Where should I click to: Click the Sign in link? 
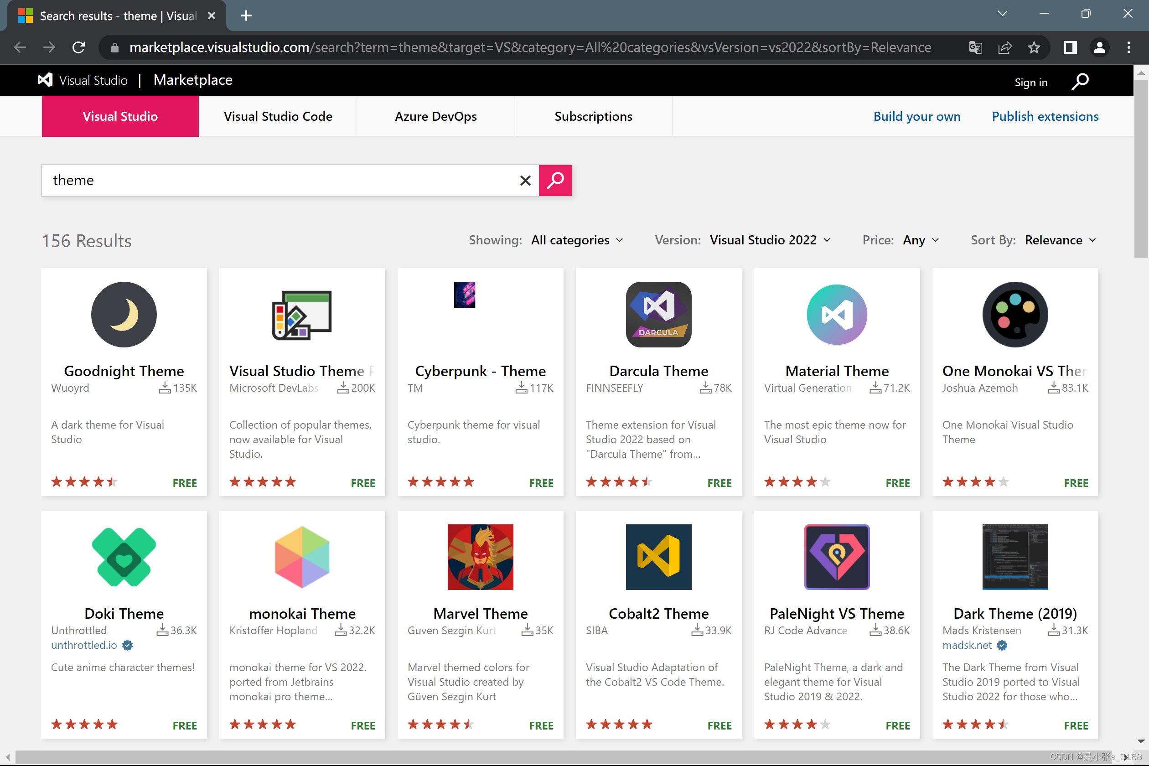(1030, 82)
